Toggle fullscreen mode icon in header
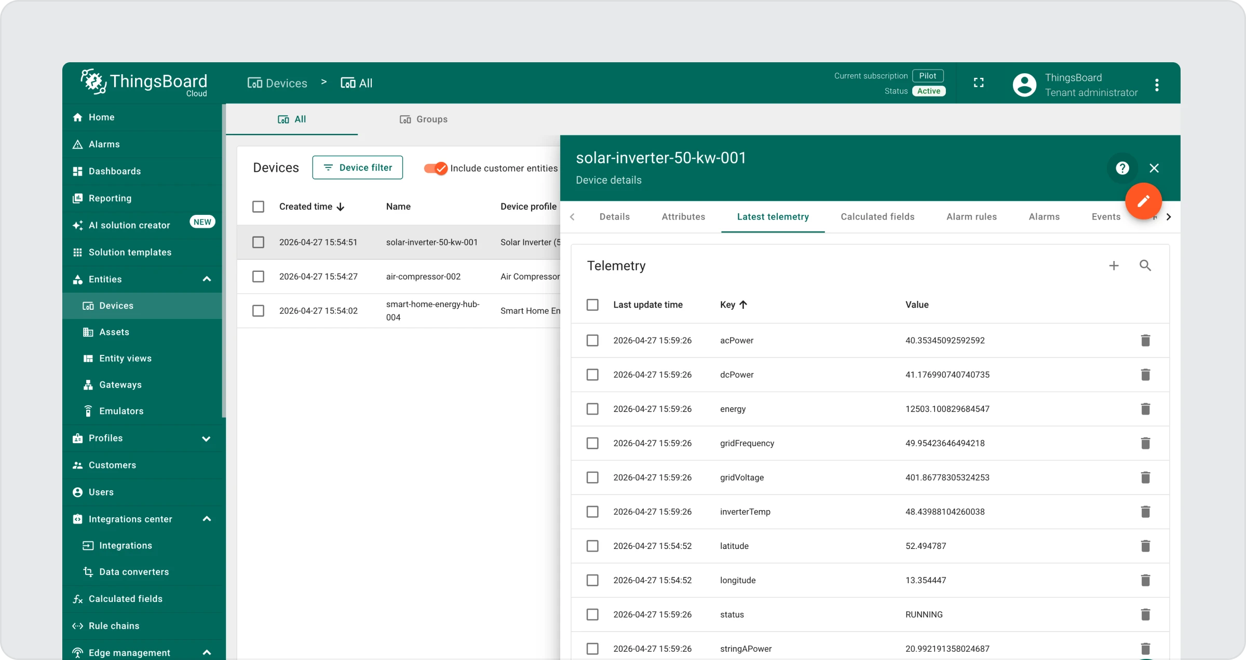 [979, 83]
